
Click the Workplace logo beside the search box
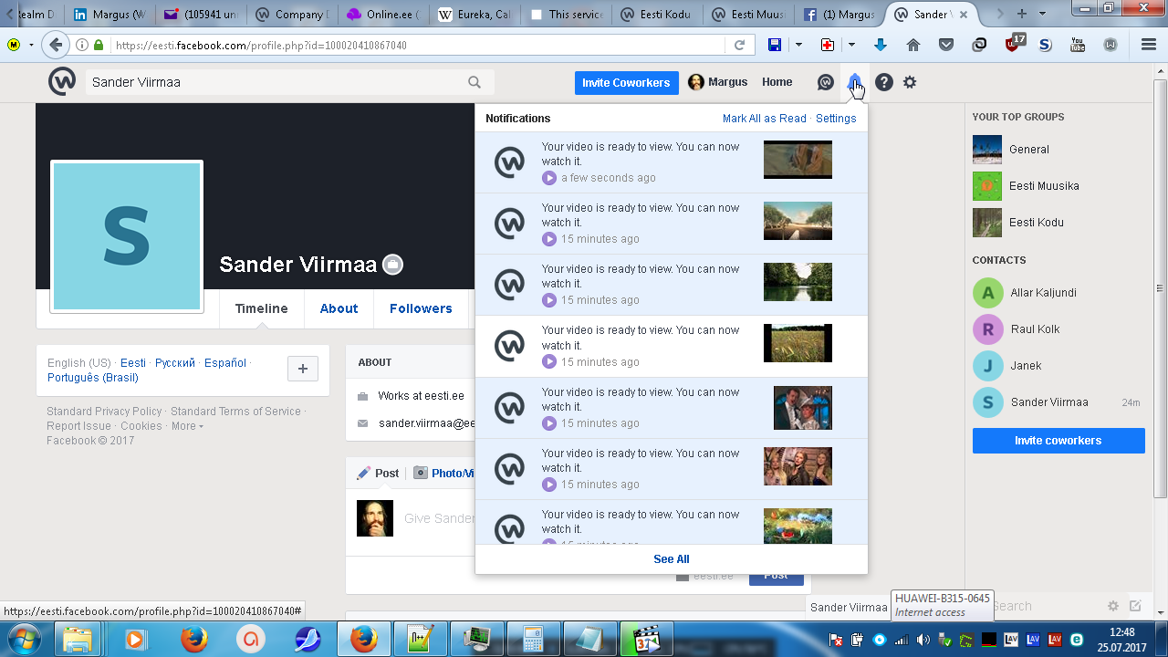(x=62, y=82)
